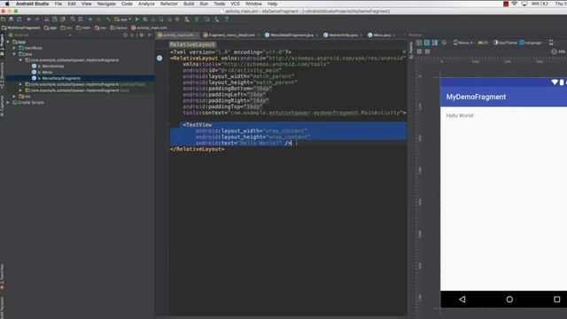Click the Cut scissors icon
This screenshot has width=567, height=319.
click(47, 19)
